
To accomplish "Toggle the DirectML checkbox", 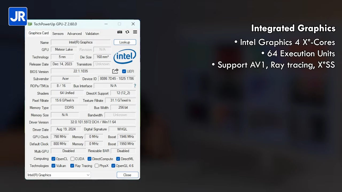I will tap(118, 159).
